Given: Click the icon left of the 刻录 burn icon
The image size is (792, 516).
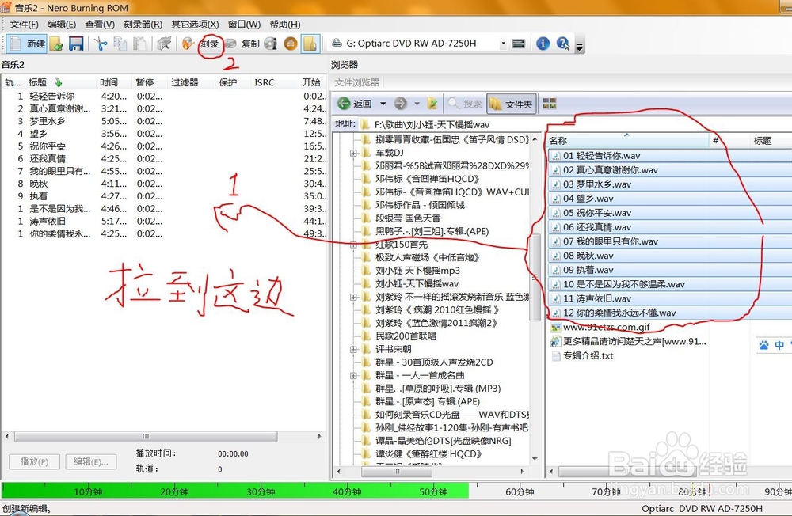Looking at the screenshot, I should (x=164, y=44).
